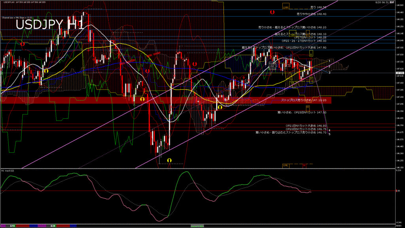Screen dimensions: 405x228
Task: Click the LWH level label box
Action: [286, 7]
